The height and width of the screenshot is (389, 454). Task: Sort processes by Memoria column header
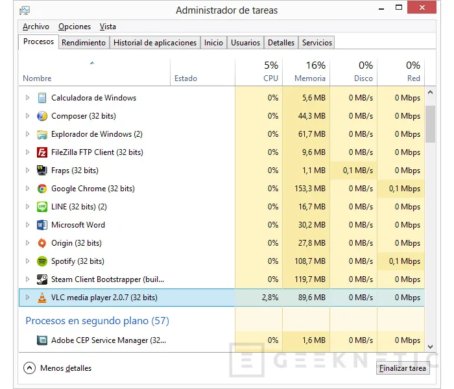coord(306,73)
